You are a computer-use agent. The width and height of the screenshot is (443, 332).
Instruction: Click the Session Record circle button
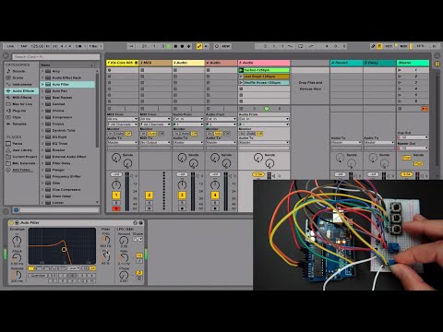(x=217, y=46)
